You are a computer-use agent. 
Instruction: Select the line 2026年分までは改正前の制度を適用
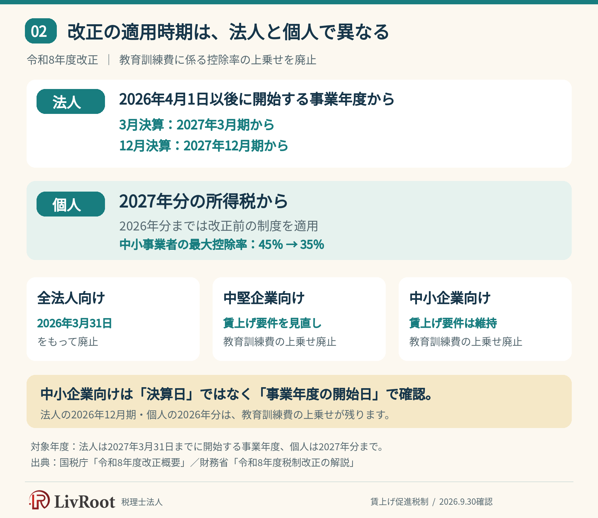(219, 226)
